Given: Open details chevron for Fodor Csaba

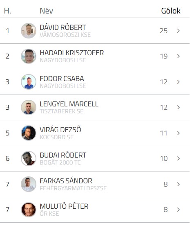Looking at the screenshot, I should click(179, 82).
